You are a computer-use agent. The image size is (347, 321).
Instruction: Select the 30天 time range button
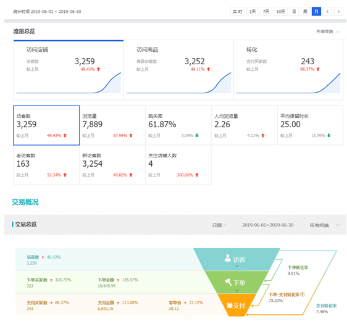pos(280,12)
